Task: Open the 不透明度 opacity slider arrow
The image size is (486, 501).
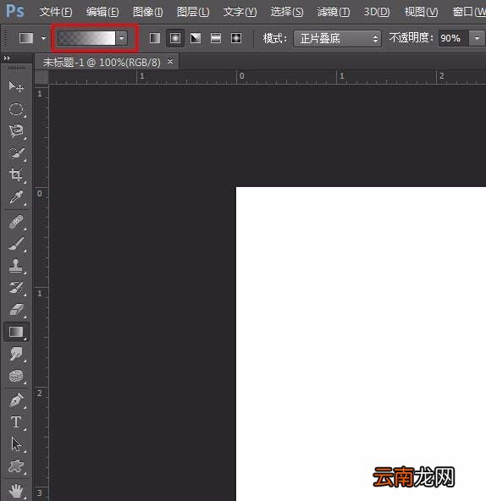Action: (477, 38)
